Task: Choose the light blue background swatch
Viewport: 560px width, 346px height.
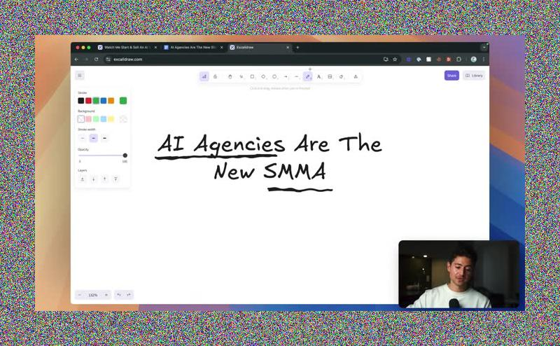Action: coord(104,119)
